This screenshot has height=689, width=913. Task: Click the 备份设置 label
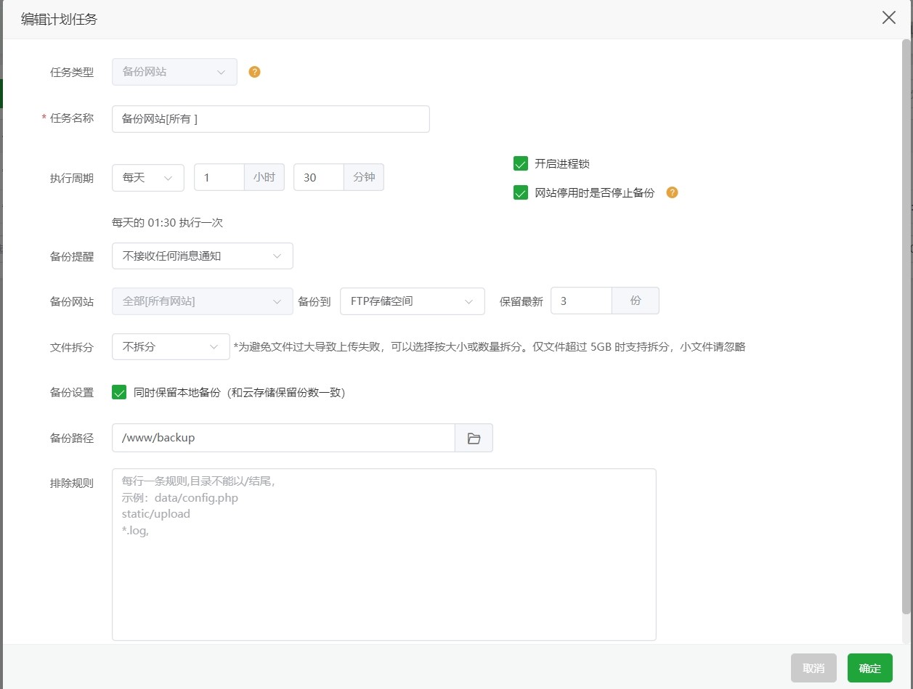click(72, 393)
